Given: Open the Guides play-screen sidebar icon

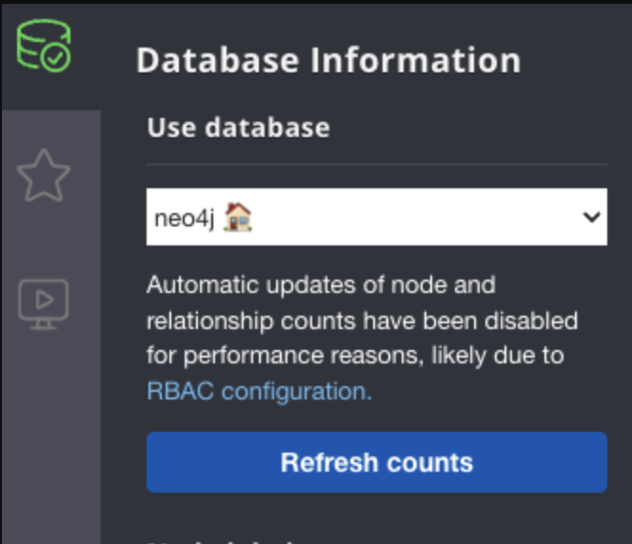Looking at the screenshot, I should pyautogui.click(x=44, y=304).
